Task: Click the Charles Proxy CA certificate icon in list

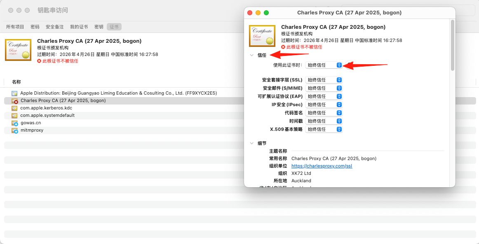Action: [x=14, y=101]
